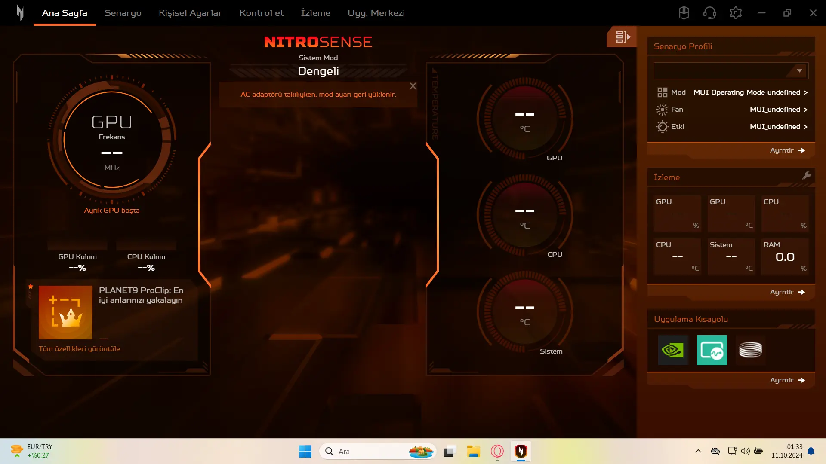The height and width of the screenshot is (464, 826).
Task: Select the Sistem temperature monitoring tile
Action: tap(731, 257)
